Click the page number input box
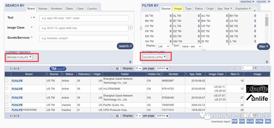The height and width of the screenshot is (128, 274). (247, 68)
